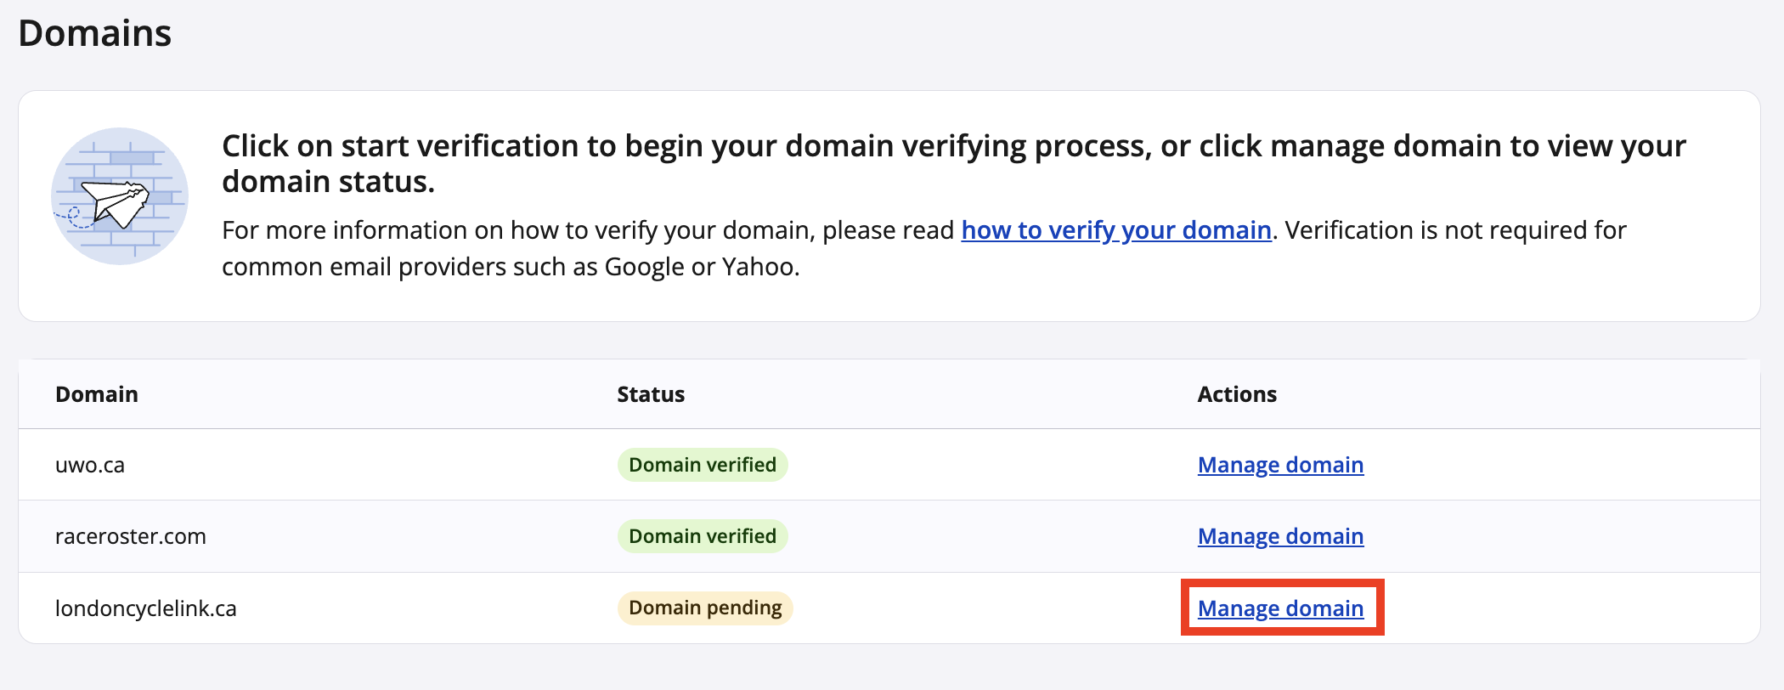Open Manage domain for raceroster.com
1784x690 pixels.
pos(1280,536)
